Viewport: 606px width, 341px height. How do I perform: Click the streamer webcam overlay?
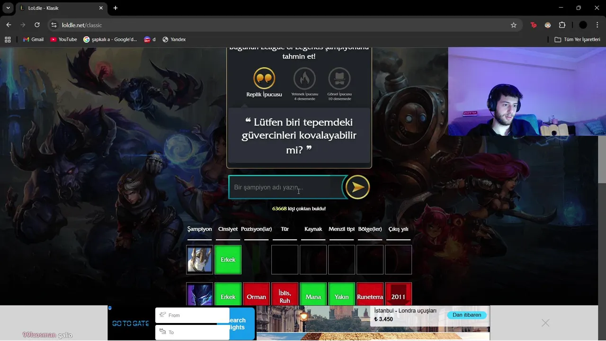pos(527,91)
